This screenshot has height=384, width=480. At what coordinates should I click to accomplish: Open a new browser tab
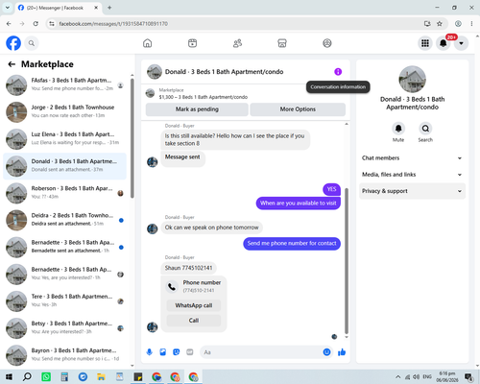tap(109, 8)
